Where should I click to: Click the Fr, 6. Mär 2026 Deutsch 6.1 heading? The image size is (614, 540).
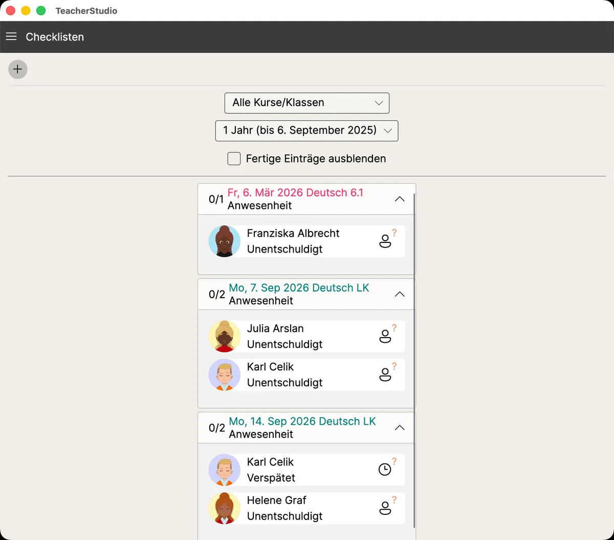295,193
